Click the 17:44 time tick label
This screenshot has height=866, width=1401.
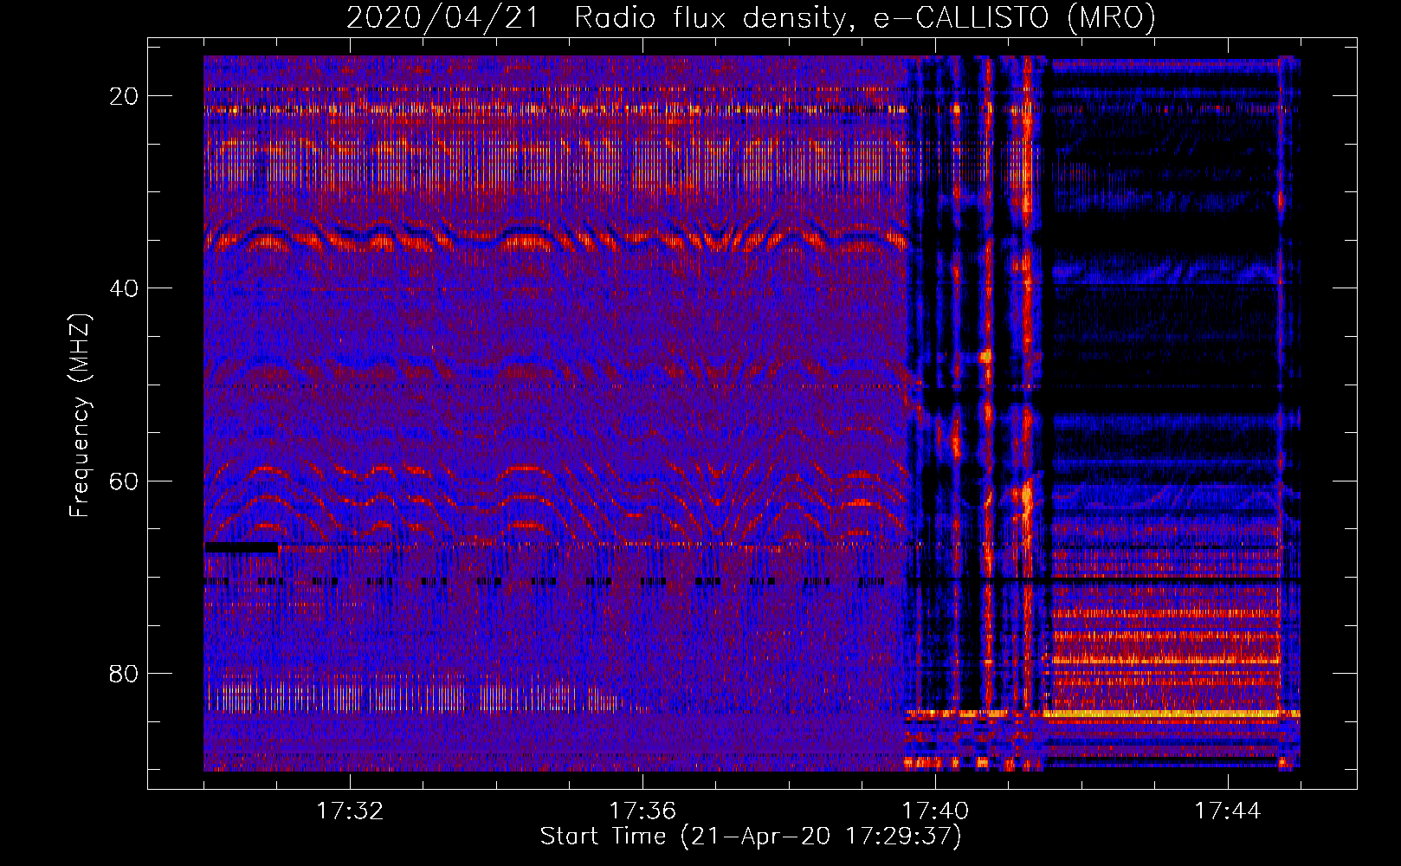point(1228,811)
